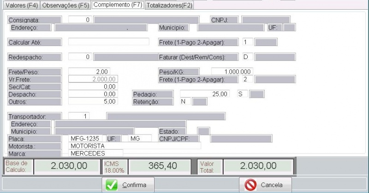Edit the Pedagio value field
Image resolution: width=369 pixels, height=193 pixels.
[204, 94]
